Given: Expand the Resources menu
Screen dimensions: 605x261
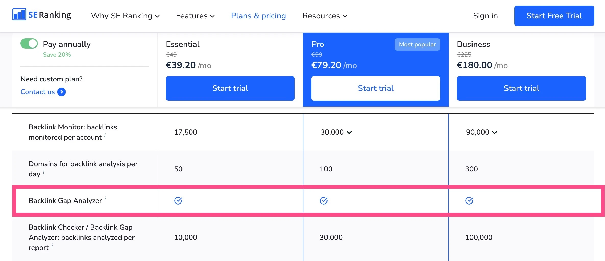Looking at the screenshot, I should click(325, 16).
